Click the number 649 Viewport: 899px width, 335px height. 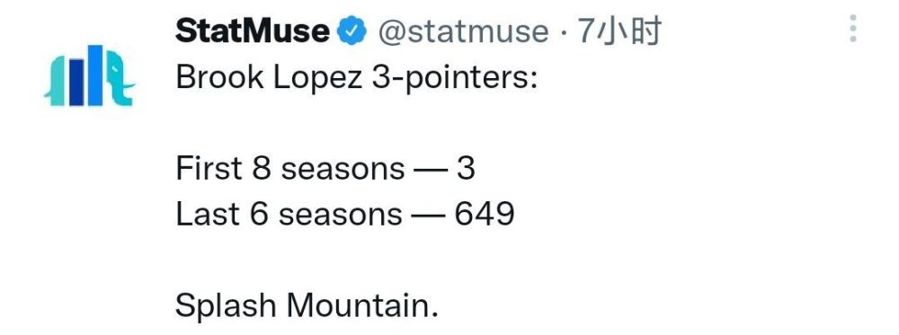pos(485,215)
